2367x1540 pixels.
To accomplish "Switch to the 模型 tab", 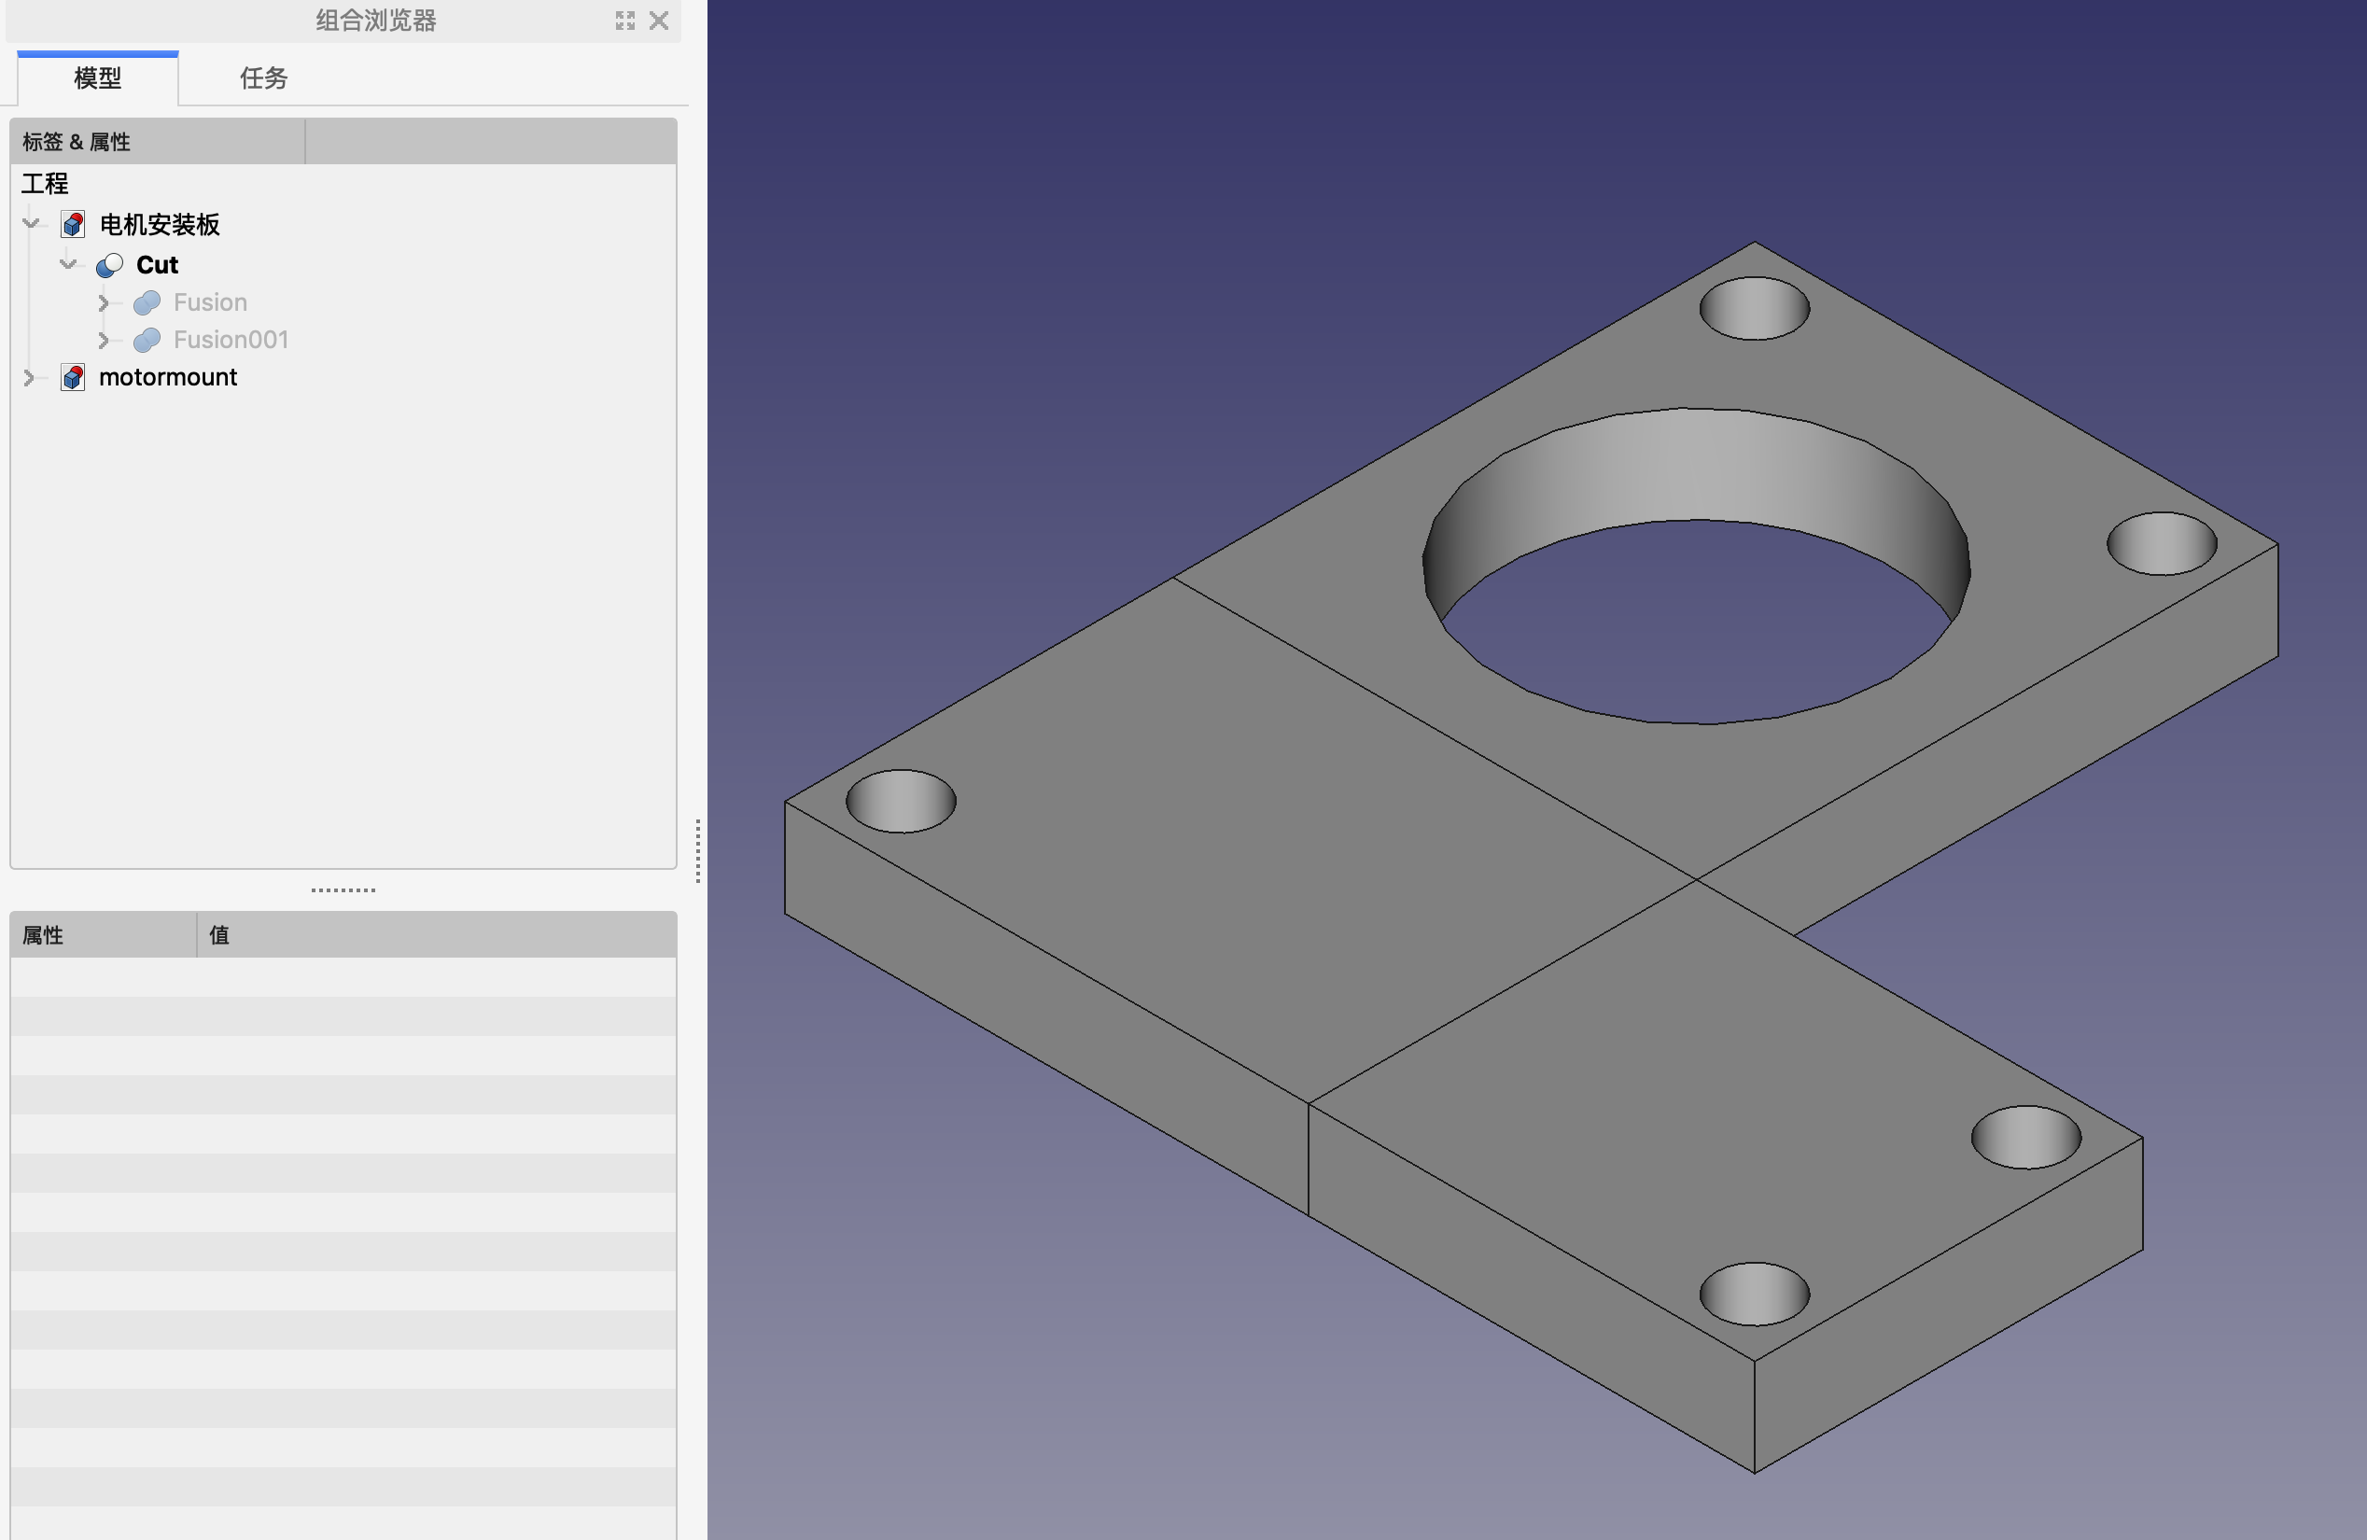I will [x=97, y=77].
